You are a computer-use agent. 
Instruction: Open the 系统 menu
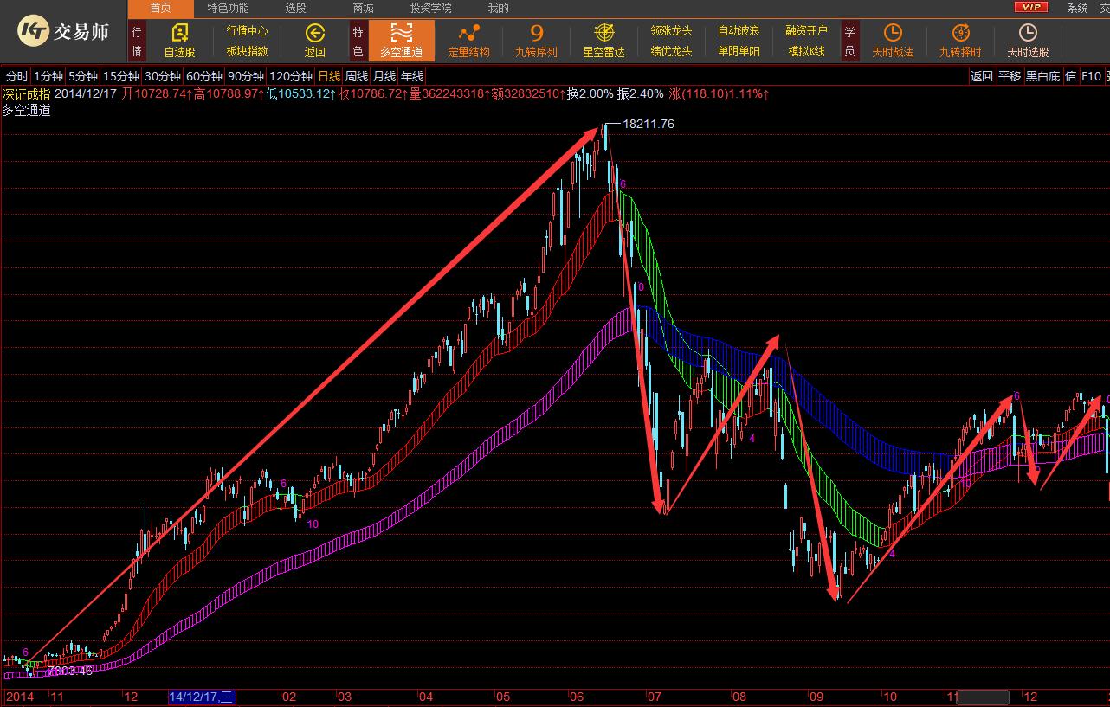click(1077, 8)
